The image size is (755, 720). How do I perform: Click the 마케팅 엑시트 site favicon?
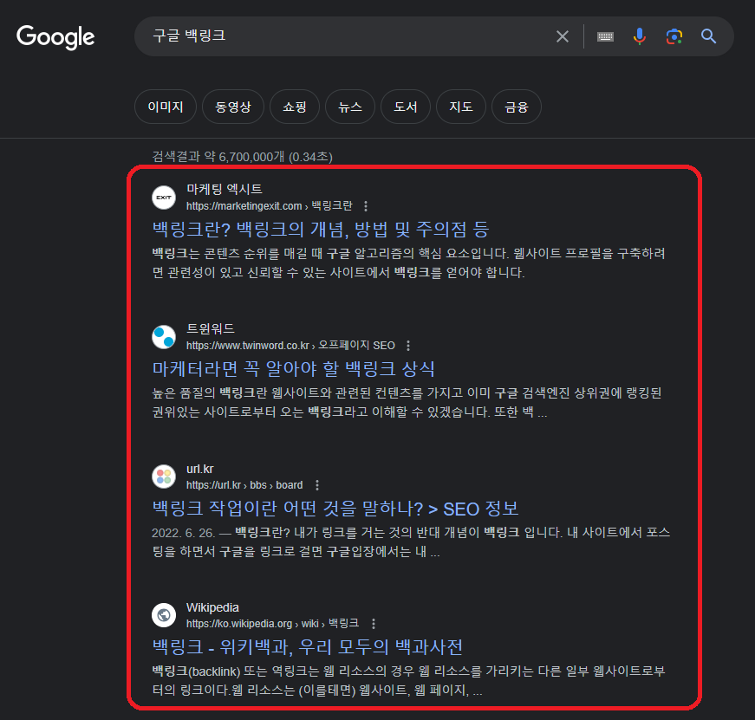coord(164,198)
